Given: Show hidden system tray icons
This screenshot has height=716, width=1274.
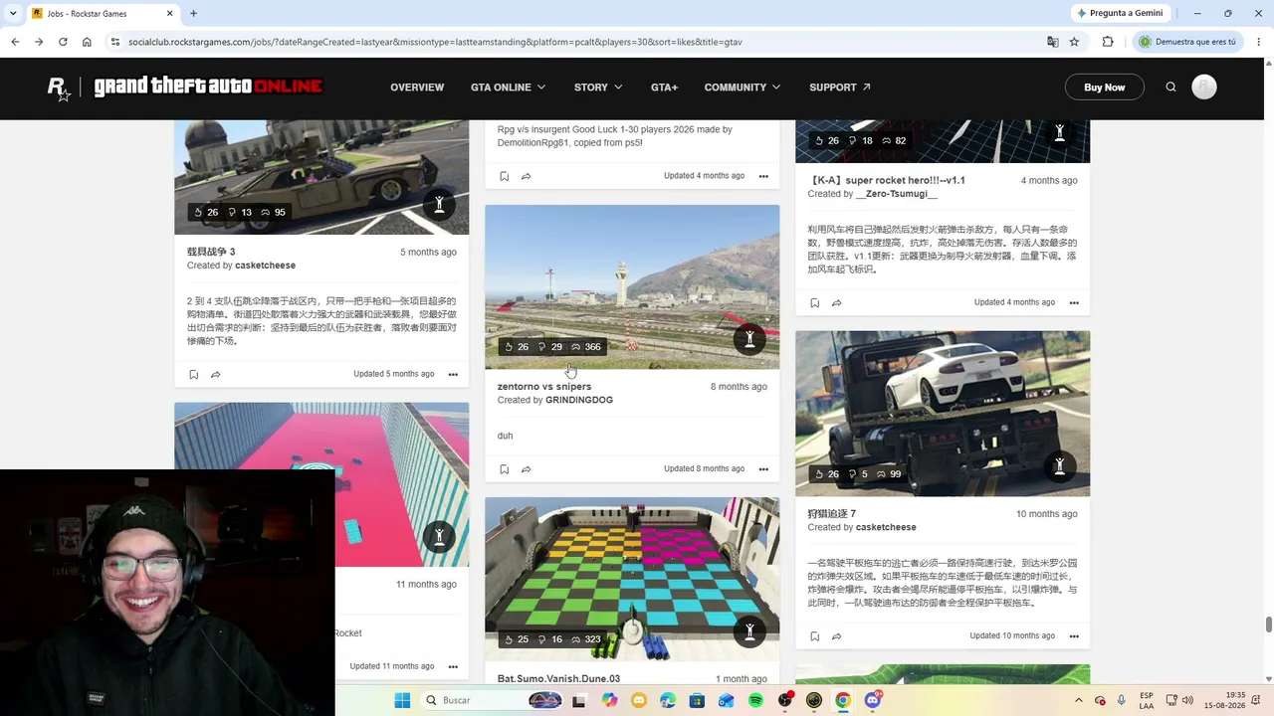Looking at the screenshot, I should click(x=1078, y=701).
